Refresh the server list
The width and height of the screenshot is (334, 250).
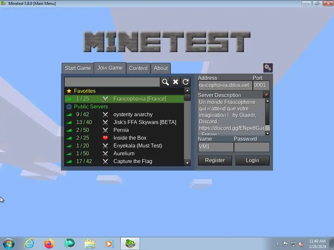186,82
